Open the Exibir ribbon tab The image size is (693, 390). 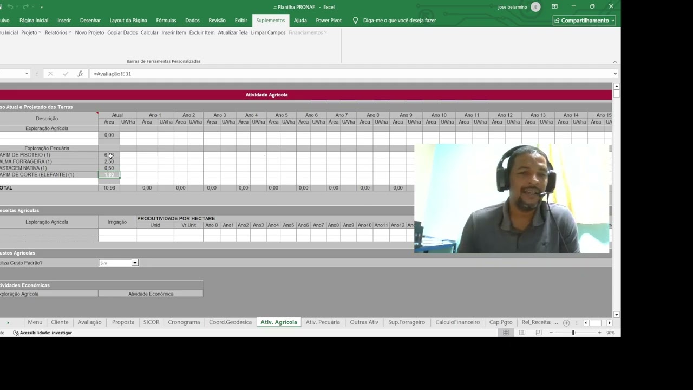(x=241, y=21)
